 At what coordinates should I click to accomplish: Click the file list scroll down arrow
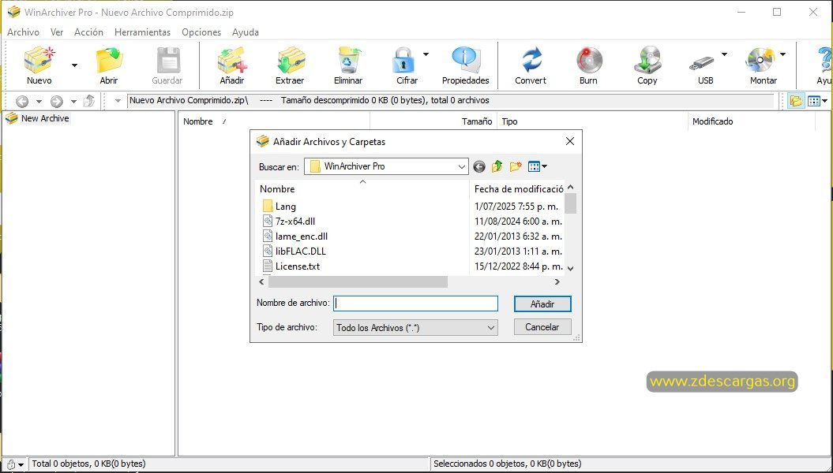tap(571, 268)
